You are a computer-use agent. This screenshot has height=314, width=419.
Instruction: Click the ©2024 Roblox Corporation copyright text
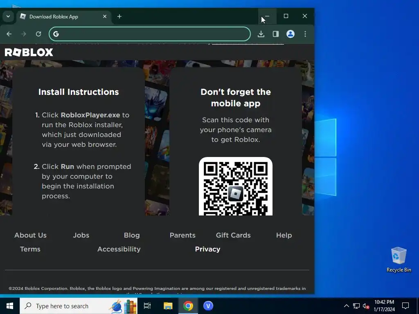(x=157, y=288)
